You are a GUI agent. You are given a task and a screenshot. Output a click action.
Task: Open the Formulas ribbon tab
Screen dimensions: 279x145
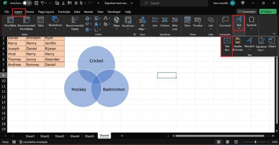(64, 12)
